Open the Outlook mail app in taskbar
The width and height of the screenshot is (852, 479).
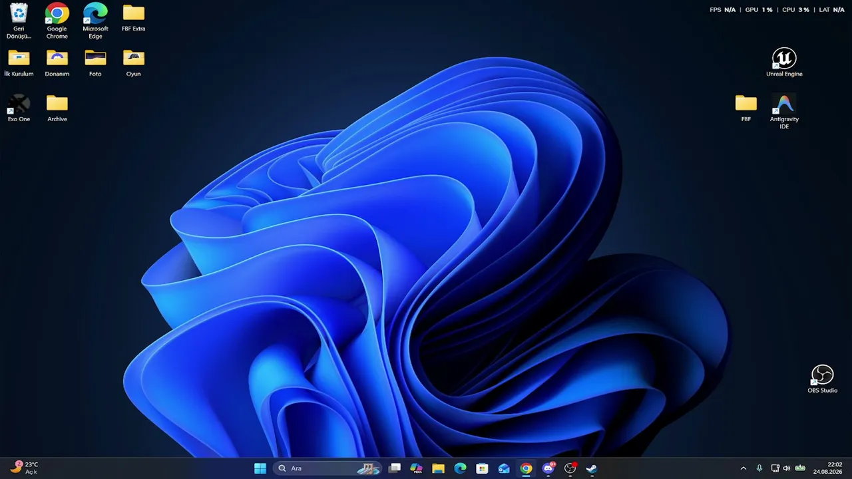(504, 468)
